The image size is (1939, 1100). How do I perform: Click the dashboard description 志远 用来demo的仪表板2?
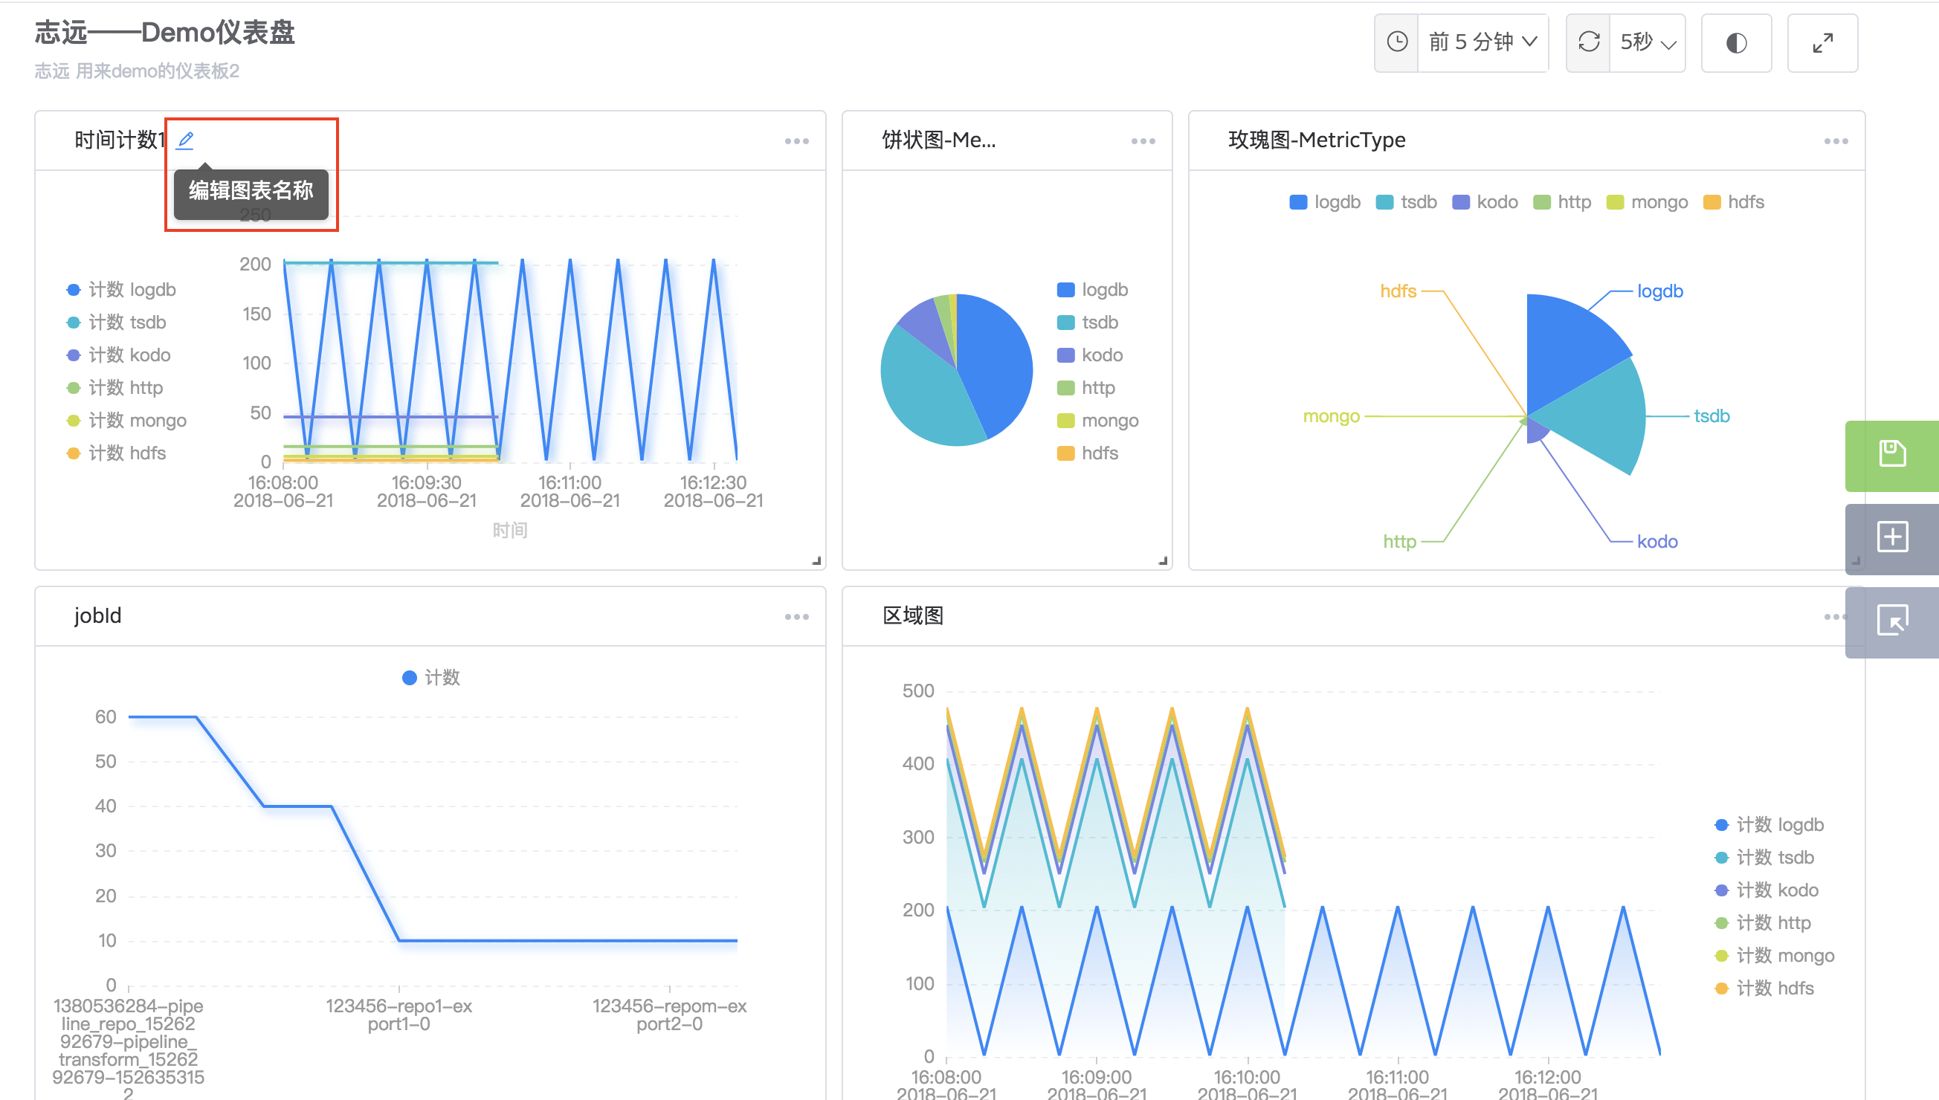[137, 71]
